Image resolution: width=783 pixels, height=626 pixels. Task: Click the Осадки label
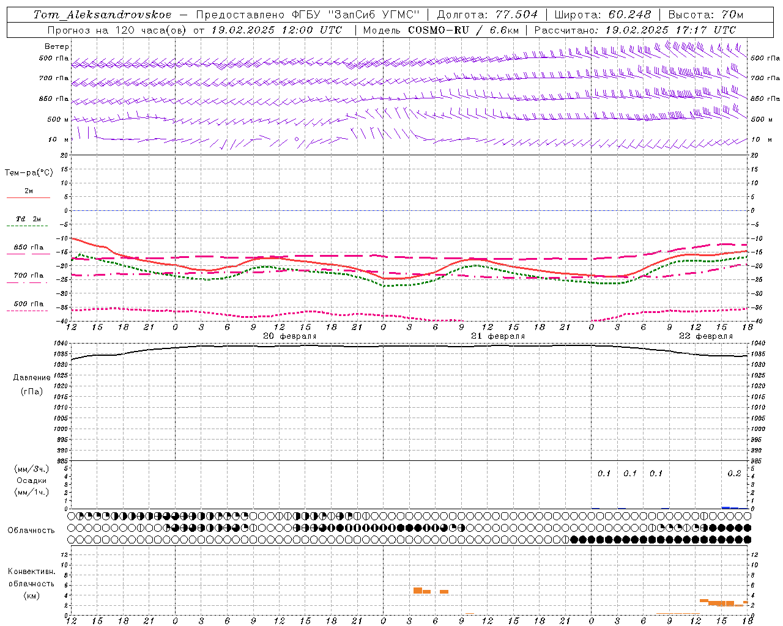pyautogui.click(x=31, y=481)
